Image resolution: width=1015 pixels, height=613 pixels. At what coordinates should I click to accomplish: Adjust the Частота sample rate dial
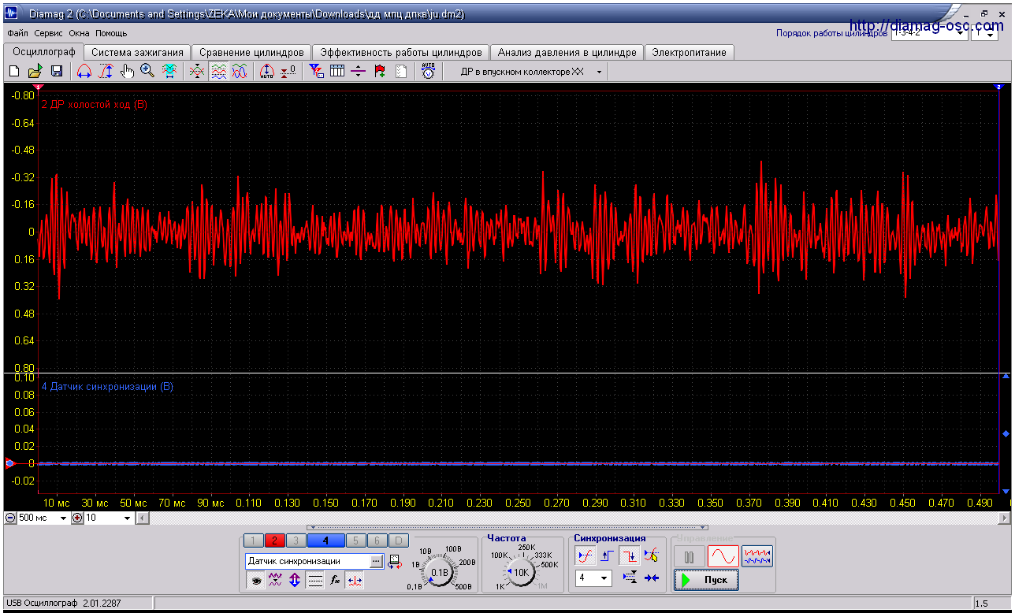point(521,572)
